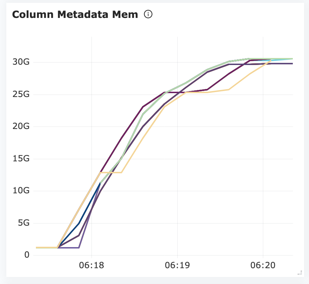Click the magenta line's bend near 23G
The image size is (309, 284).
click(x=143, y=106)
